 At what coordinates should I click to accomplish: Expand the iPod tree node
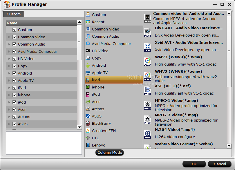[9, 102]
